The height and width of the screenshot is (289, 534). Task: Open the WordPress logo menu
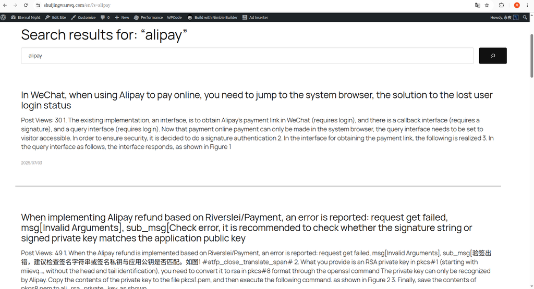coord(4,17)
